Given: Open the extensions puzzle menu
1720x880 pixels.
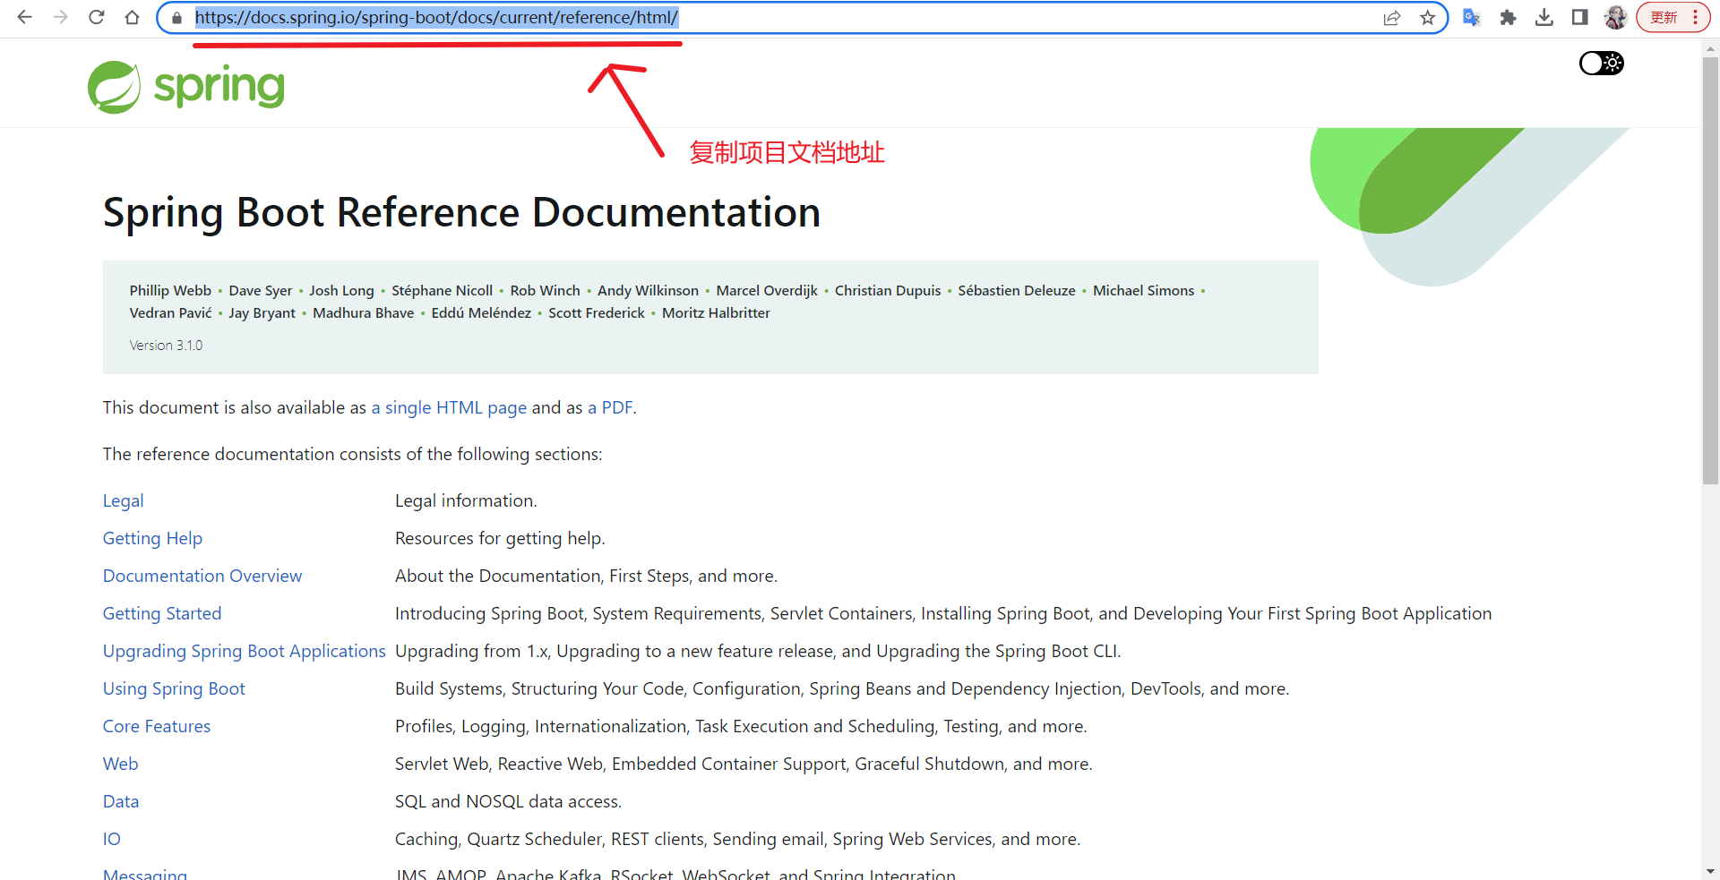Looking at the screenshot, I should 1508,17.
